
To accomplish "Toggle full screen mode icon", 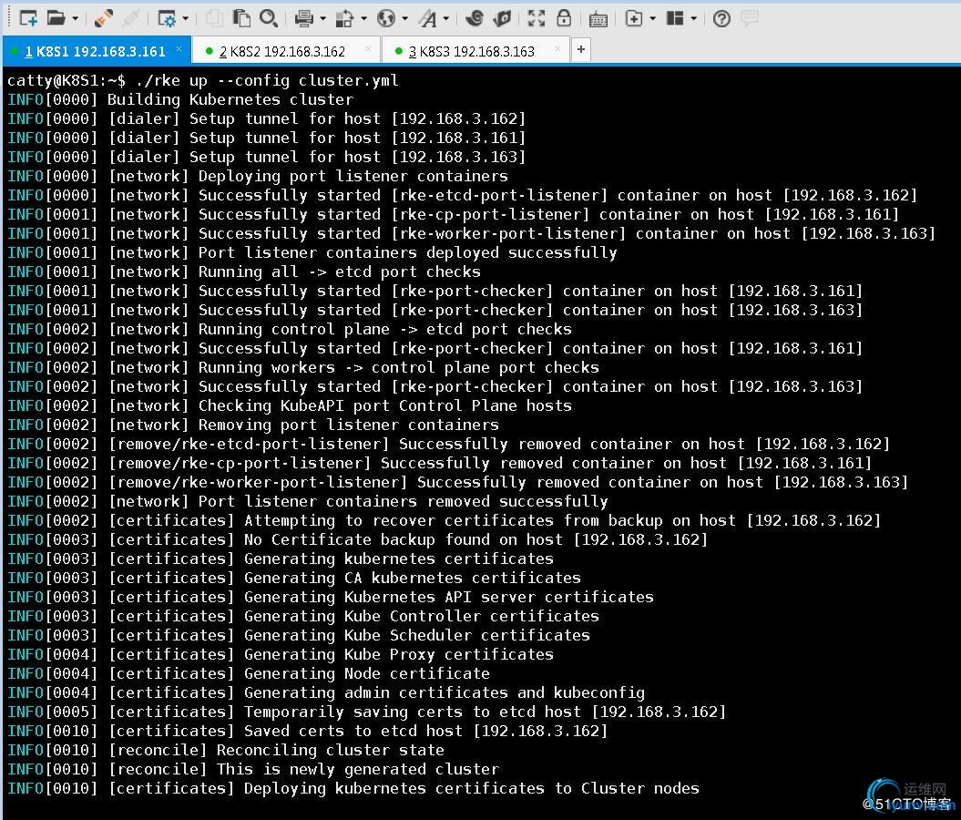I will (x=537, y=18).
